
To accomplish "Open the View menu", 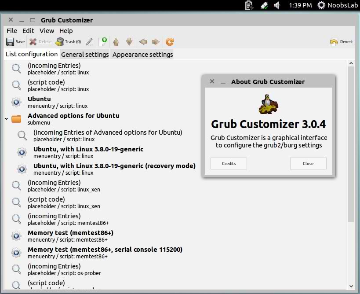I will (x=47, y=31).
